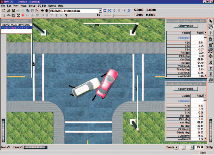Viewport: 214px width, 155px height.
Task: Click the Dolly vertical thumbwheel
Action: point(211,130)
